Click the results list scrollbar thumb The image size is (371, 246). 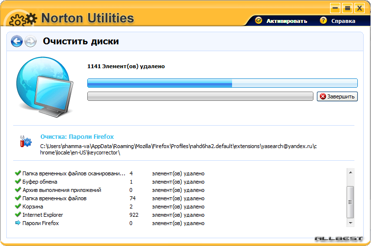pos(351,202)
